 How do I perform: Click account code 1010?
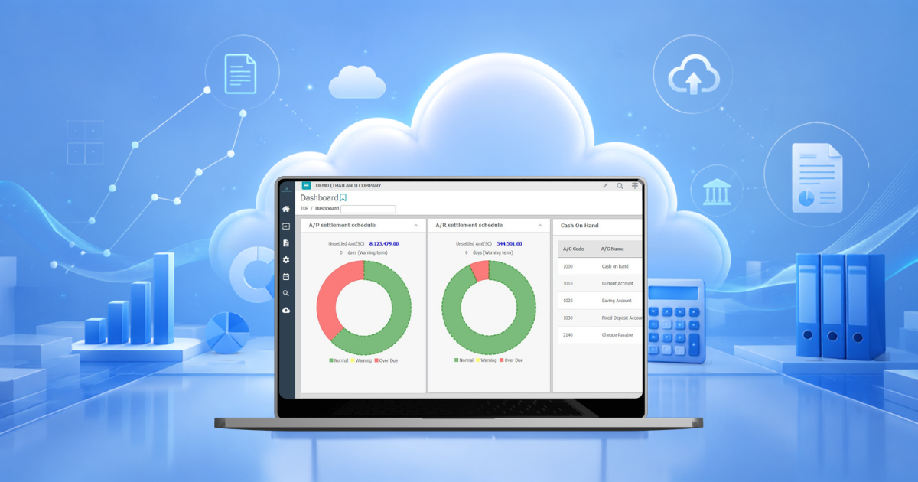pyautogui.click(x=568, y=283)
